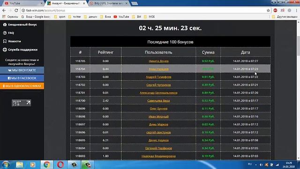The height and width of the screenshot is (169, 300).
Task: Open the Windows Start menu
Action: (6, 165)
